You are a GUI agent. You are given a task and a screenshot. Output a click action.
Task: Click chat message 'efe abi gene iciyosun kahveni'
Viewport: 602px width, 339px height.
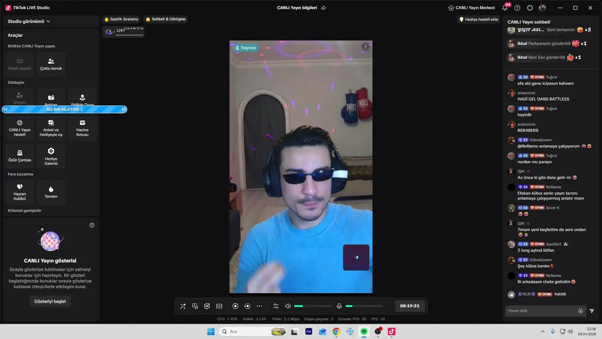[x=545, y=83]
